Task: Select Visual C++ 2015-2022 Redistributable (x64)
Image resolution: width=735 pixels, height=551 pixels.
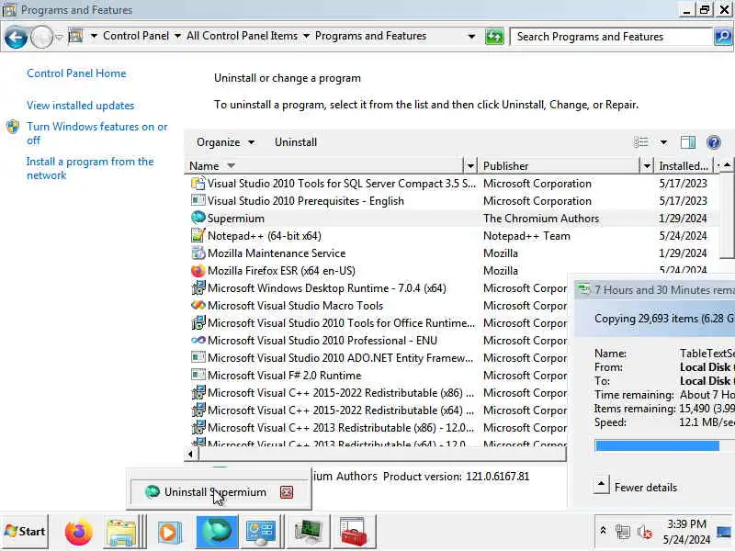Action: coord(378,410)
